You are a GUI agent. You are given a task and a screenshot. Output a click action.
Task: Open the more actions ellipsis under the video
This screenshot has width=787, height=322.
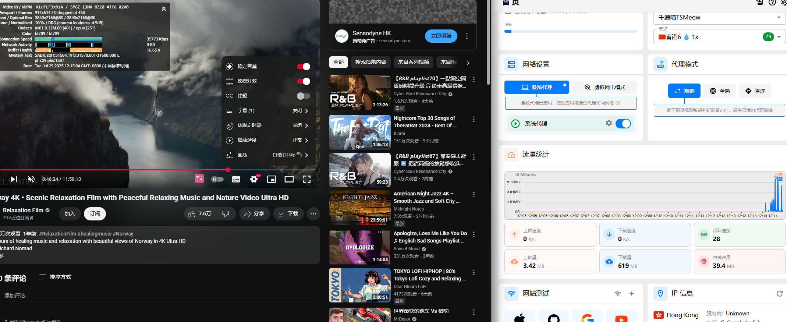pyautogui.click(x=313, y=214)
